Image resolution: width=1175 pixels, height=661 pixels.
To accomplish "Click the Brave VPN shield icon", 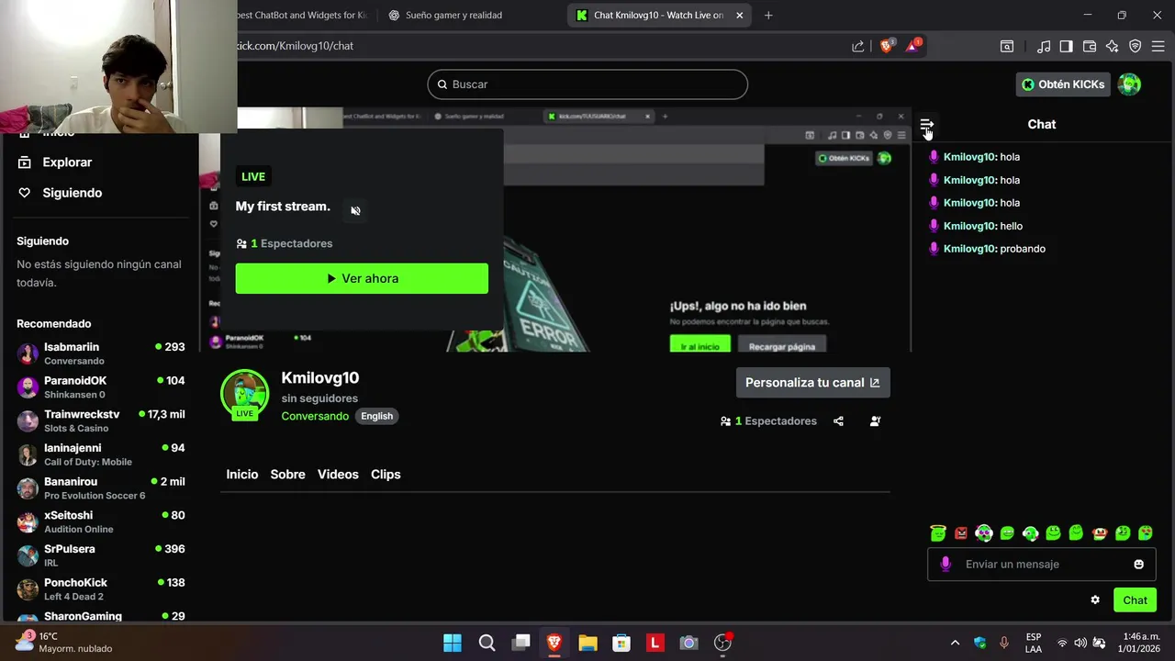I will point(1136,46).
